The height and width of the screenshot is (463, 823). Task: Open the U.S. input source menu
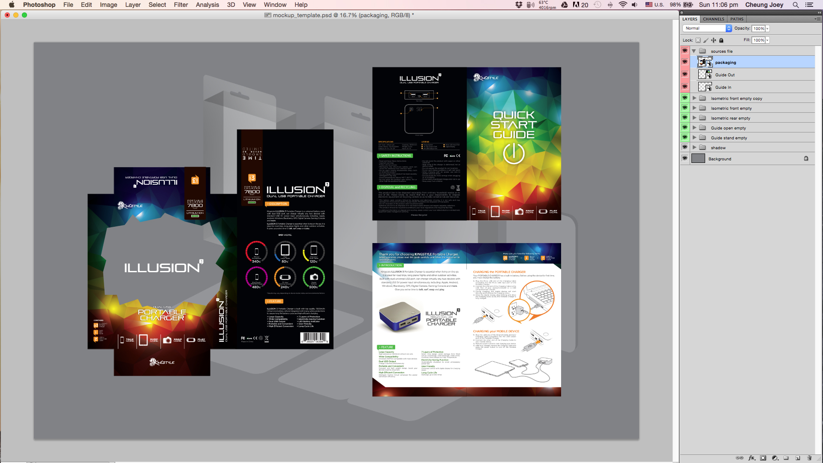click(x=655, y=5)
